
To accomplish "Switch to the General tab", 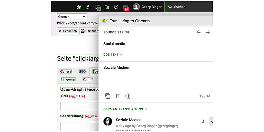I will point(66,71).
